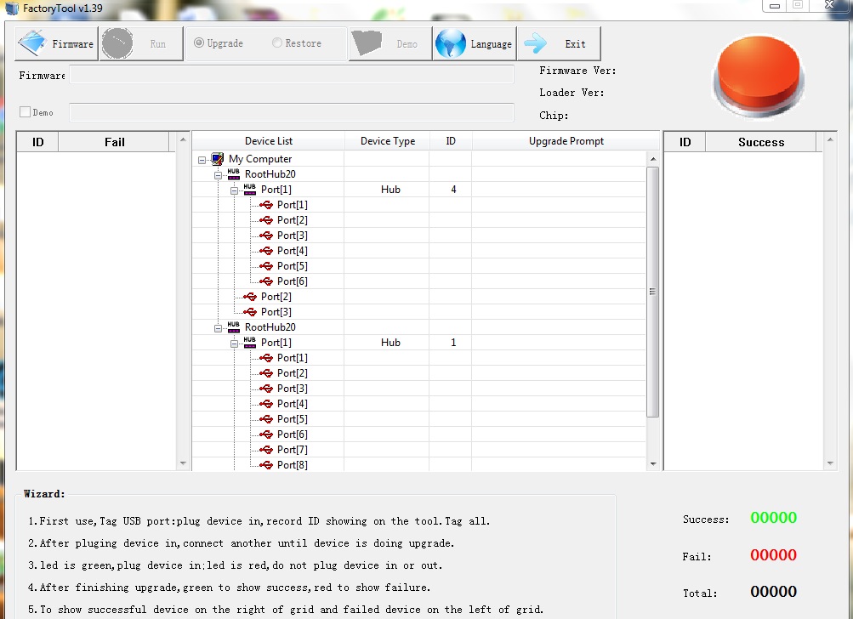Image resolution: width=853 pixels, height=619 pixels.
Task: Select the My Computer icon in tree
Action: [218, 159]
